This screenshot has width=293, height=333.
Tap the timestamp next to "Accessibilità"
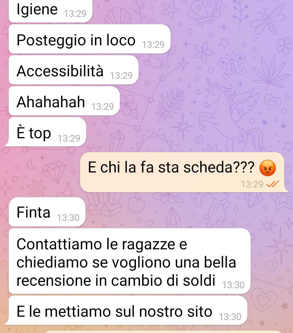(121, 76)
